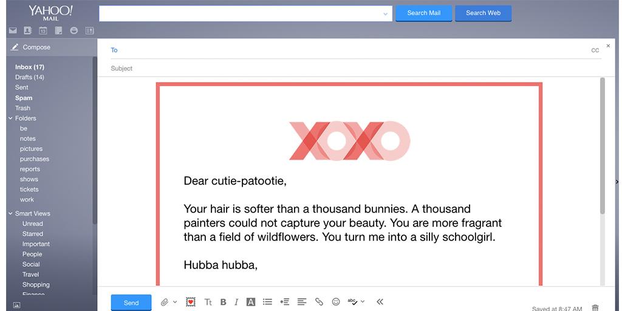This screenshot has width=622, height=311.
Task: Show Starred smart view
Action: pyautogui.click(x=33, y=234)
